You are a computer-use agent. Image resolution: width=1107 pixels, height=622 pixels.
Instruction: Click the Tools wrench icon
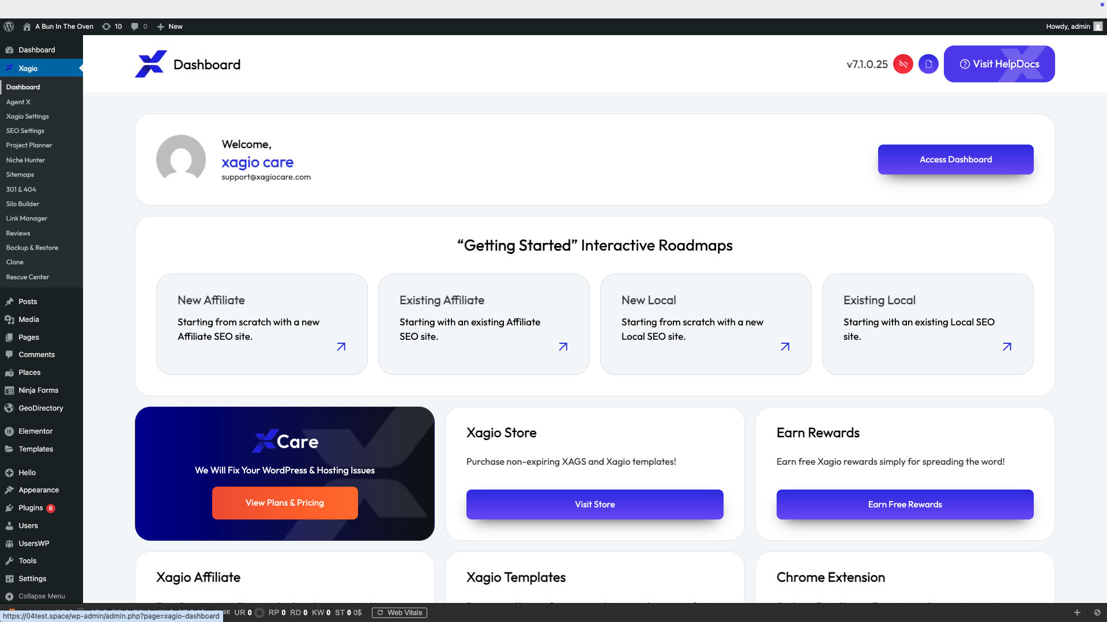(9, 561)
